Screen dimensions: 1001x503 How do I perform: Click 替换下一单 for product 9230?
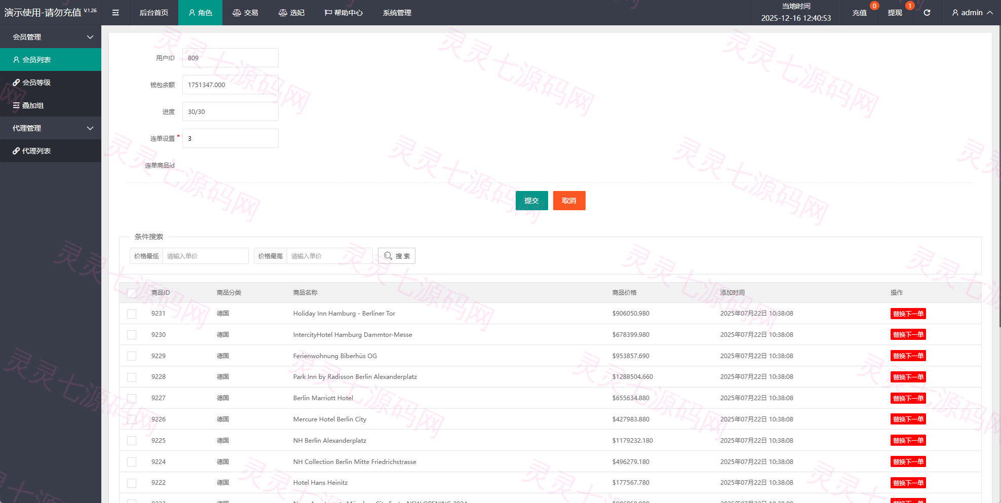click(x=908, y=334)
